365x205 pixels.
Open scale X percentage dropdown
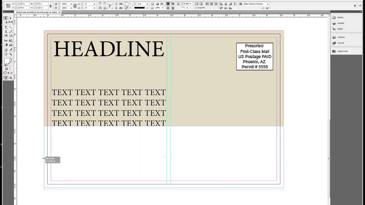(71, 4)
